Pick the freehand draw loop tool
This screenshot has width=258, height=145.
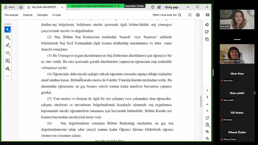[7, 53]
